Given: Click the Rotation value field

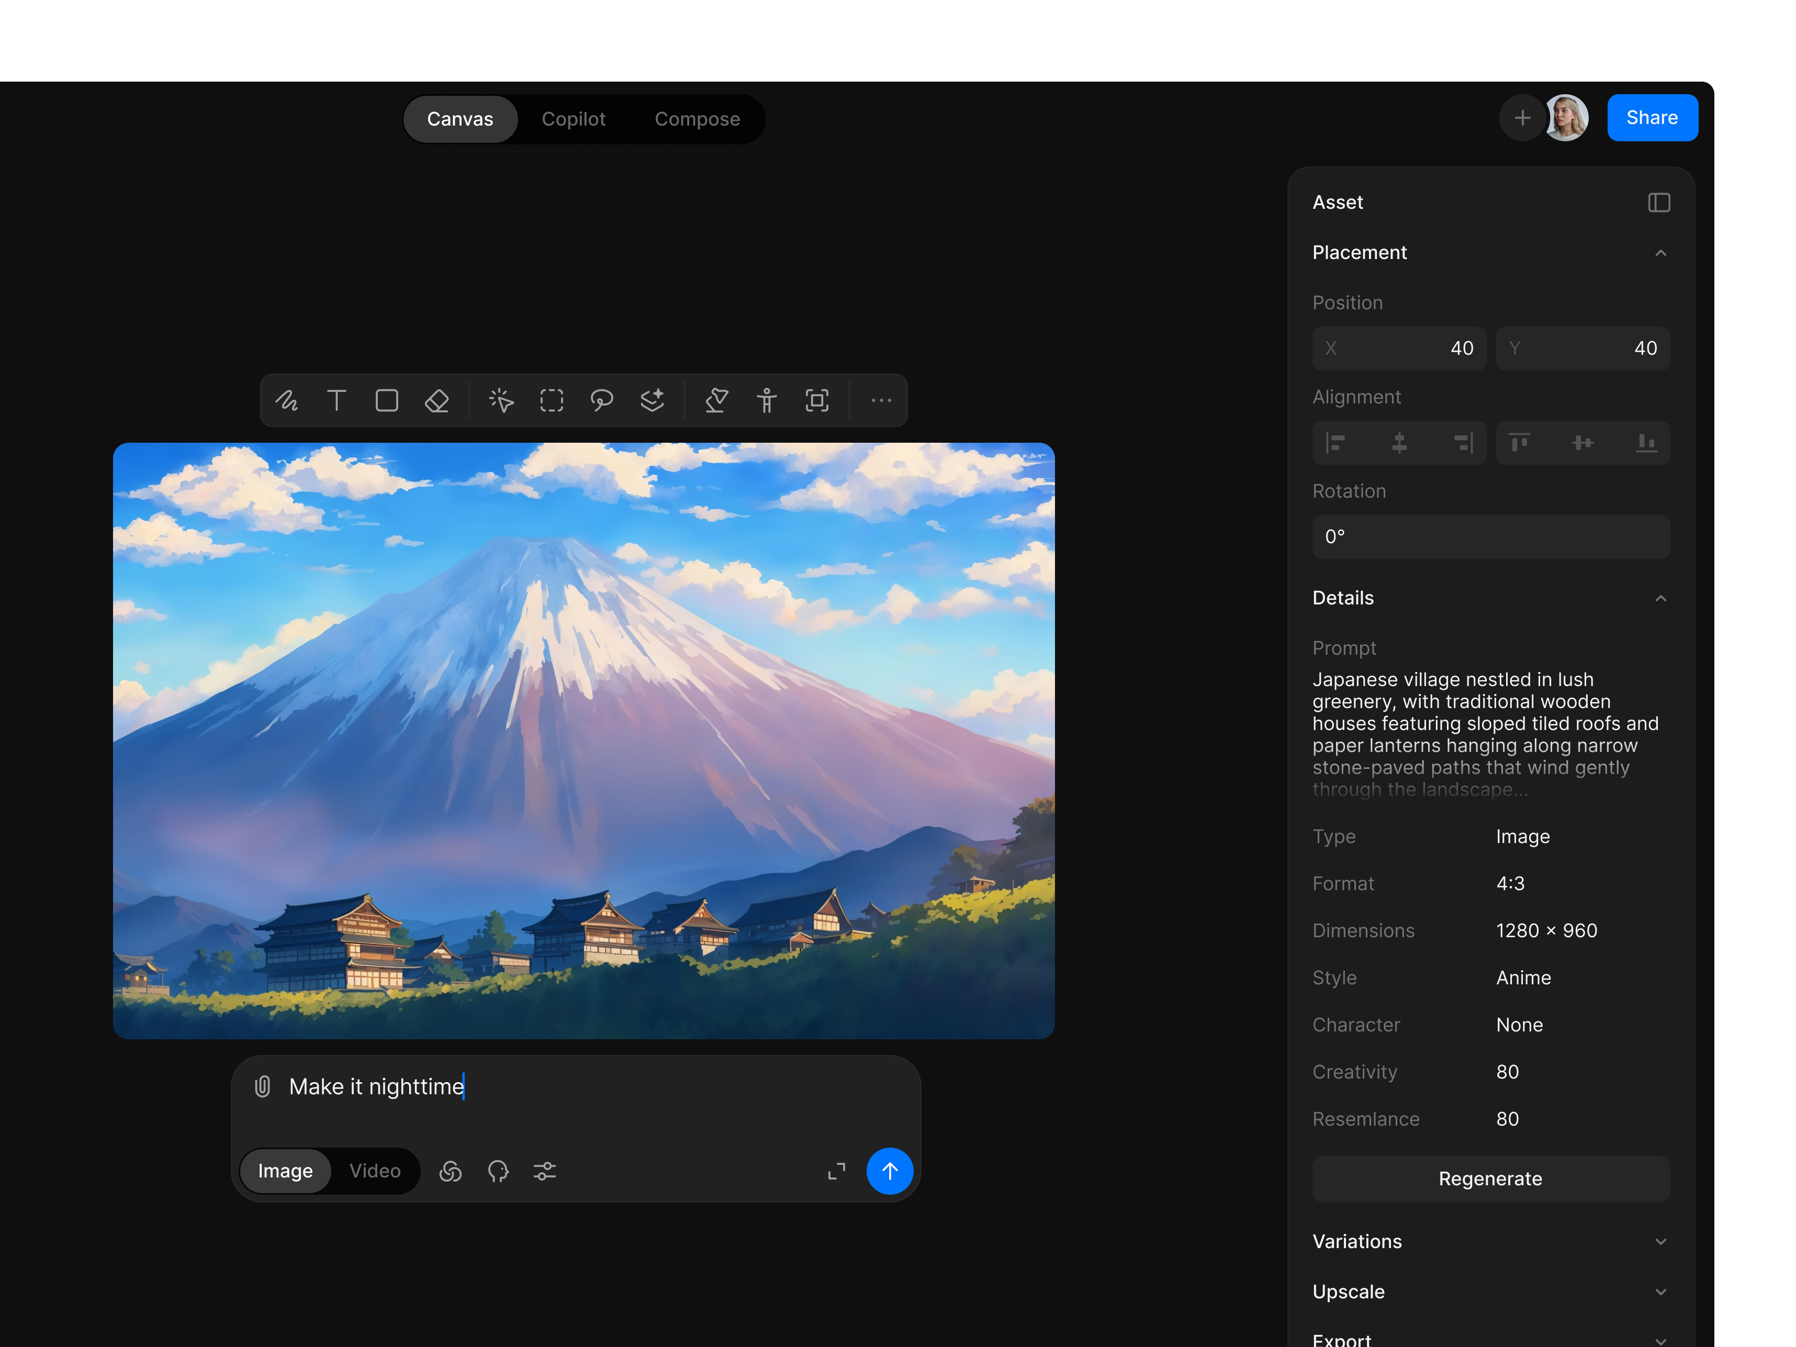Looking at the screenshot, I should [x=1491, y=537].
